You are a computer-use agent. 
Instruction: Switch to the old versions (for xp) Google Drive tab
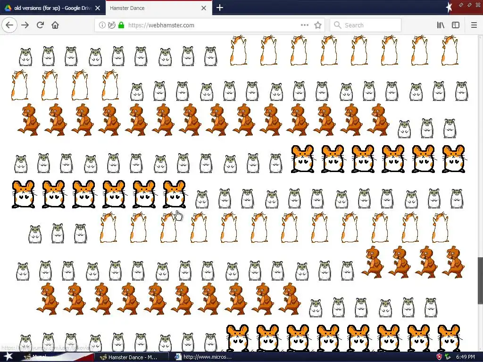(x=53, y=8)
